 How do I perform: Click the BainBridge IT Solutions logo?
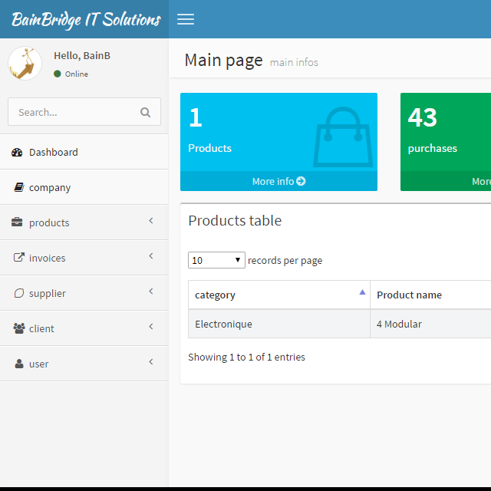86,19
